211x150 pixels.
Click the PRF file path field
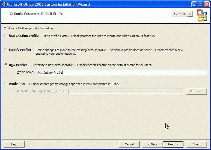(126, 91)
